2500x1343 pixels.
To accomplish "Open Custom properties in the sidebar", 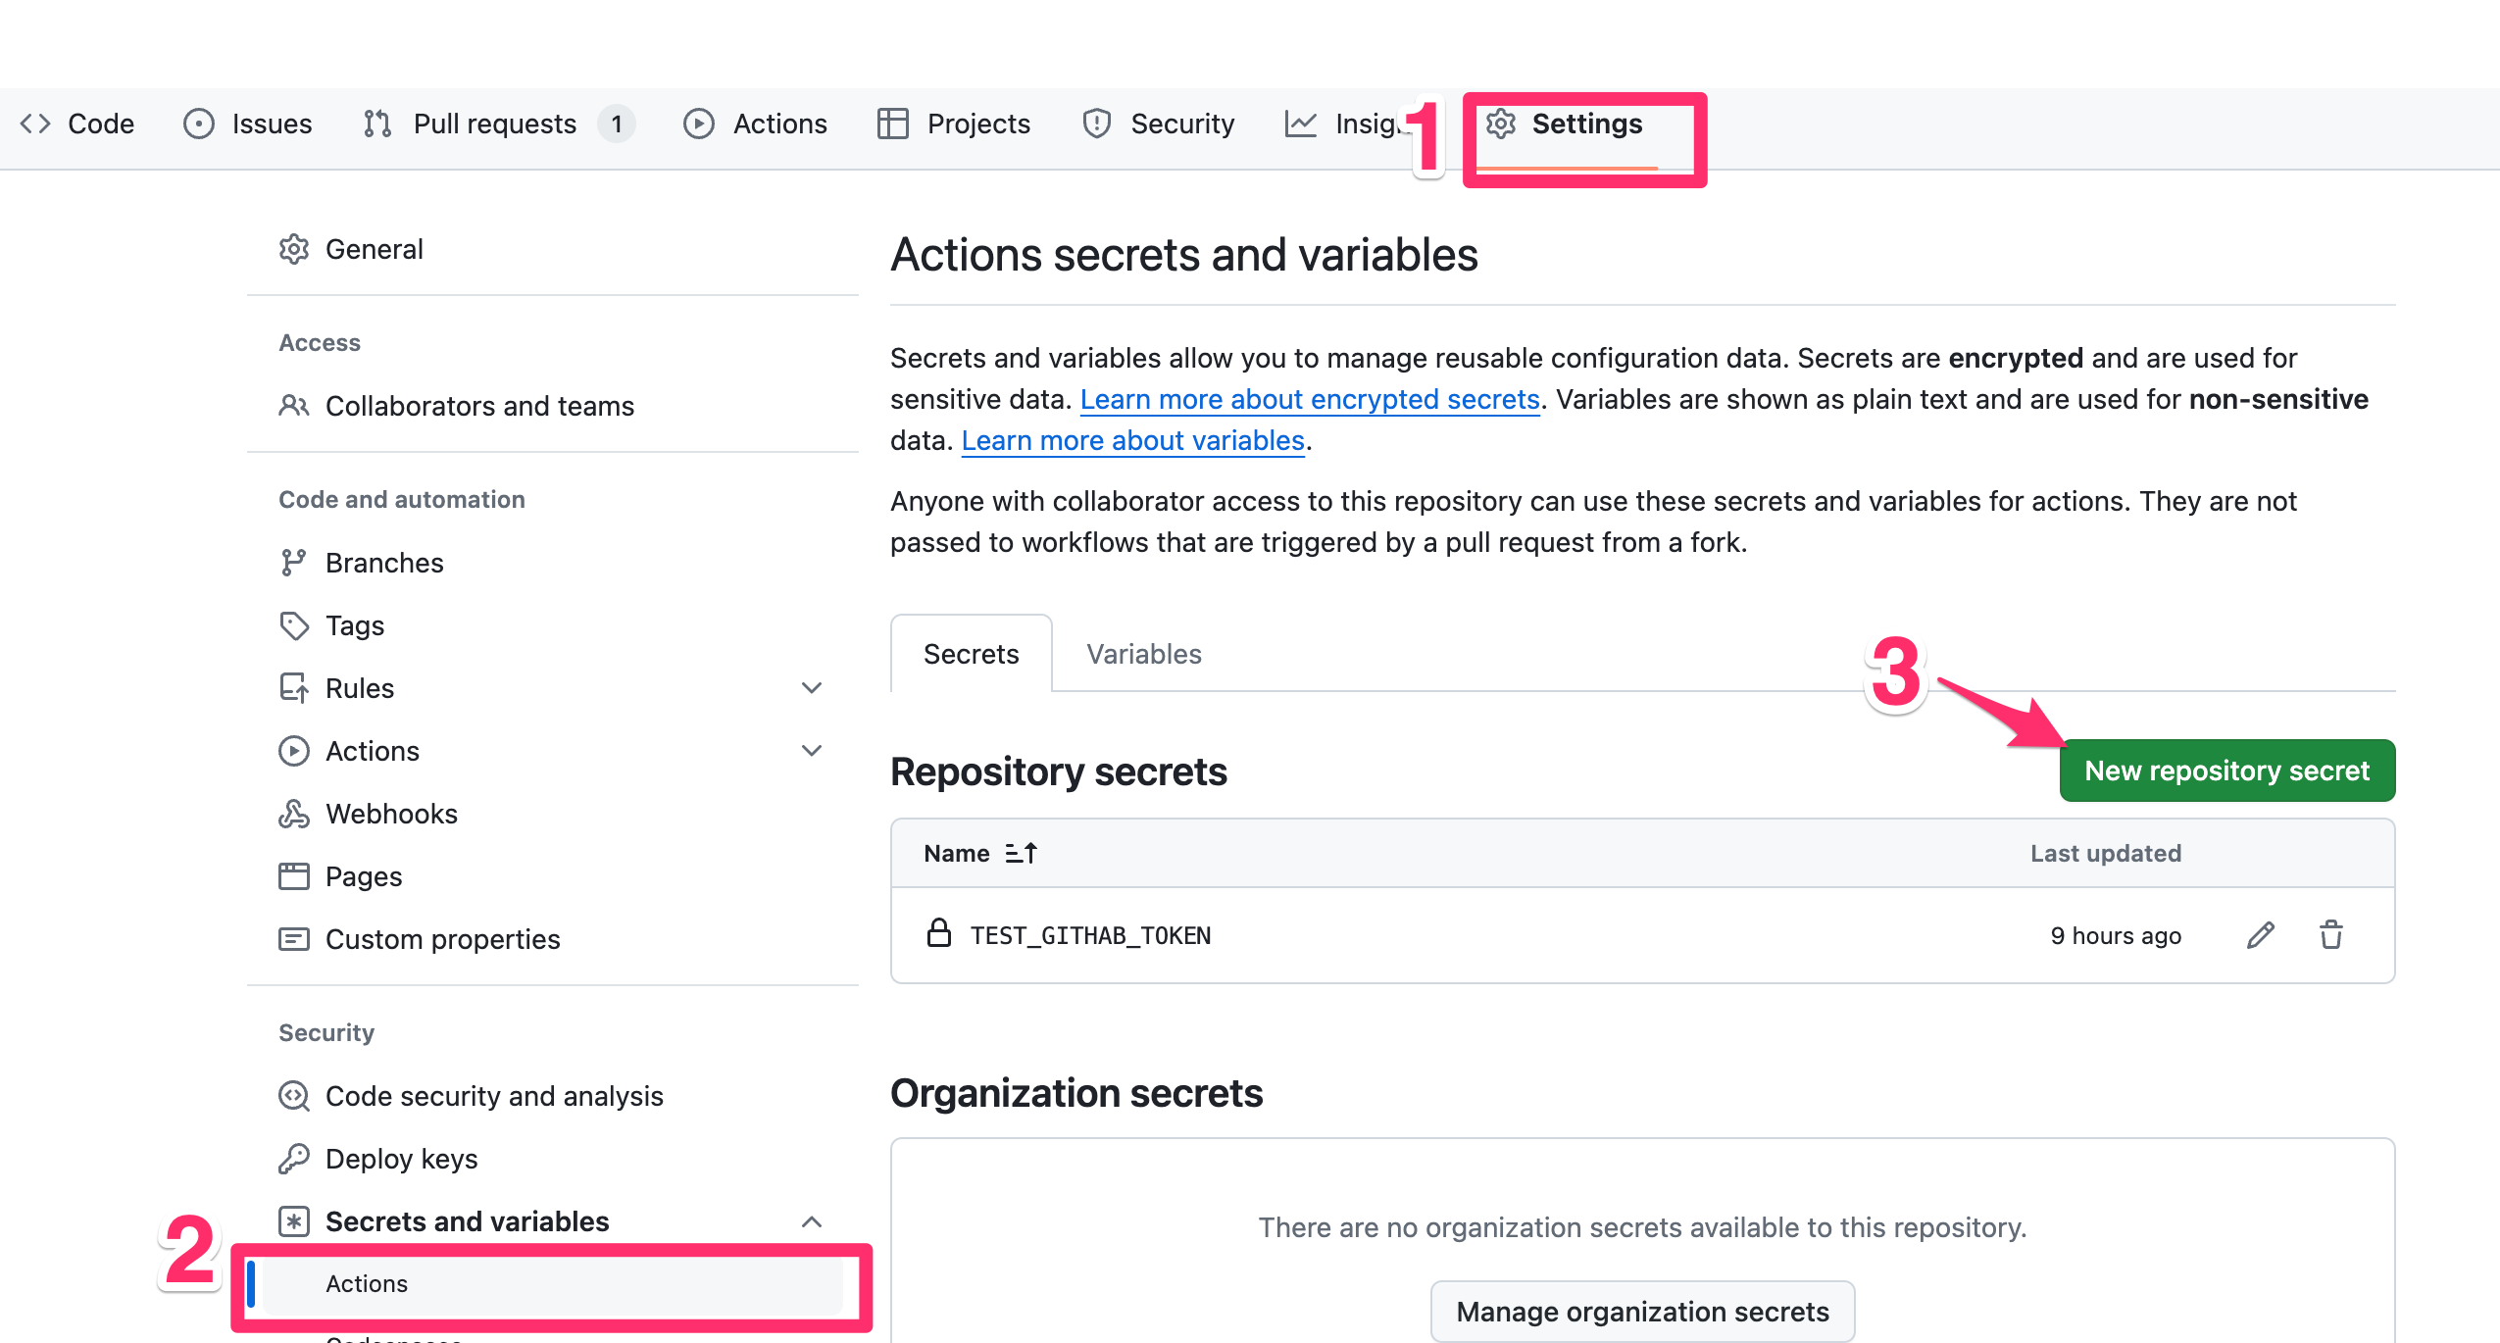I will [442, 939].
